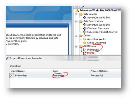Select the Mined Customers cube

[x=96, y=43]
